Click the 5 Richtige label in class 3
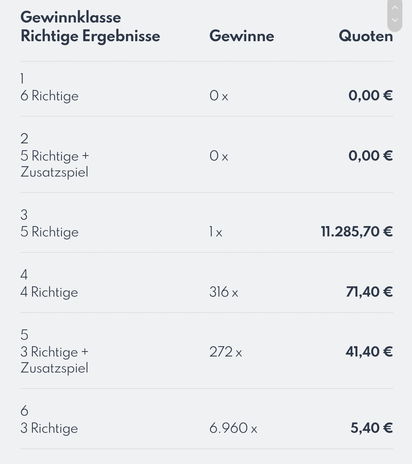The image size is (412, 464). 50,232
